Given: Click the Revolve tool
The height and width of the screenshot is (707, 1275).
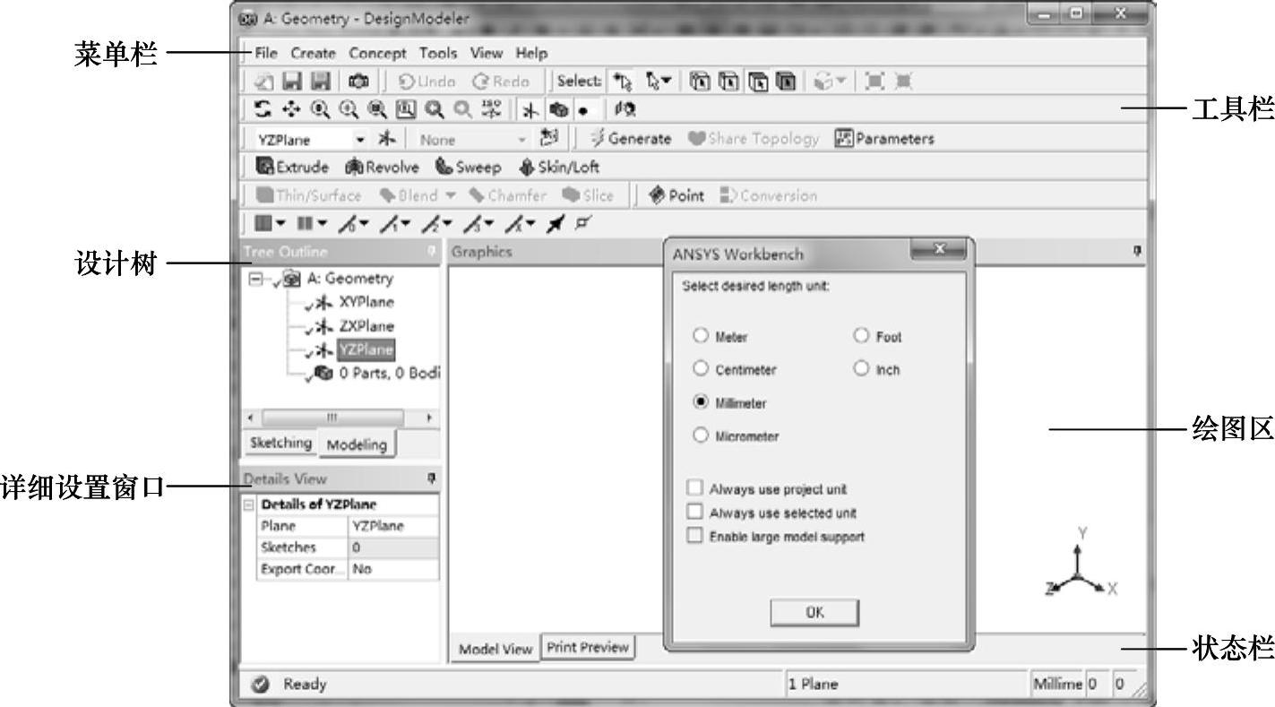Looking at the screenshot, I should [381, 167].
